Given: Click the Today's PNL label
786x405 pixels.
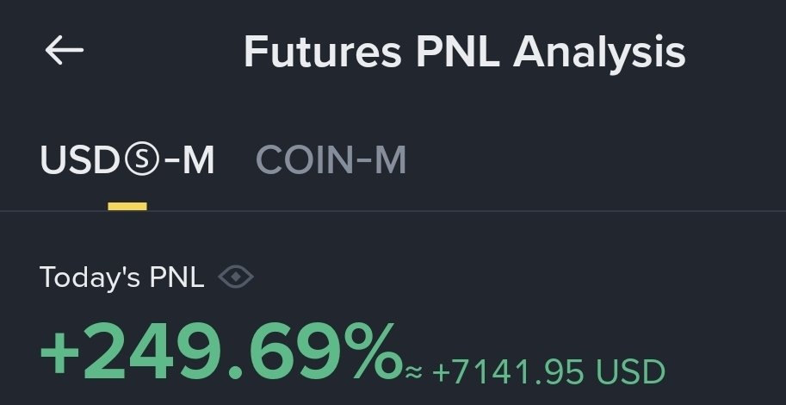Looking at the screenshot, I should coord(121,277).
